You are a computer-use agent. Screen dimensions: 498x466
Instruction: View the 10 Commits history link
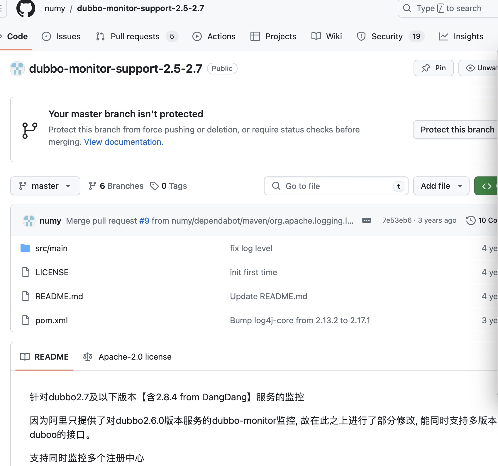[482, 220]
